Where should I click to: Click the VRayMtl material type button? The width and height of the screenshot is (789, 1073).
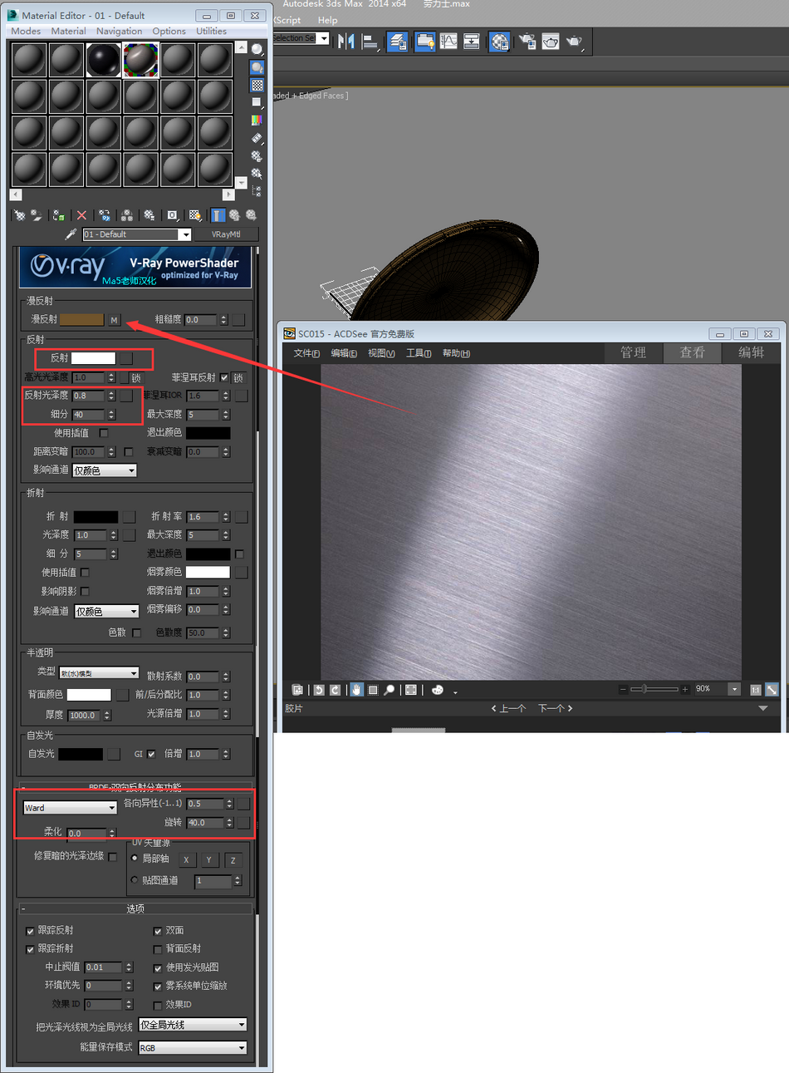click(x=226, y=234)
